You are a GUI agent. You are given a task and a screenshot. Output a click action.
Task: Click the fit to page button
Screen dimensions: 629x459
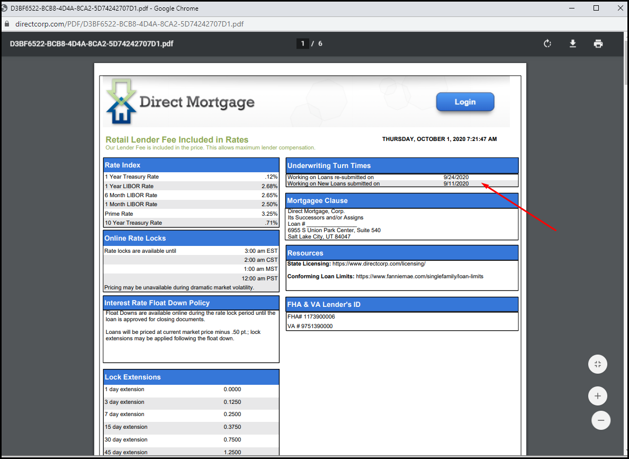click(598, 364)
